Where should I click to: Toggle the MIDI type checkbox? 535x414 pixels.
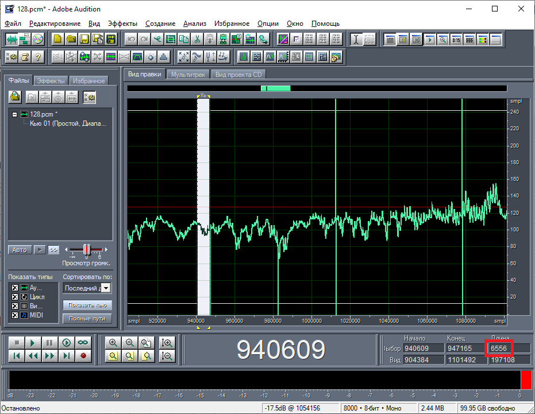point(15,315)
